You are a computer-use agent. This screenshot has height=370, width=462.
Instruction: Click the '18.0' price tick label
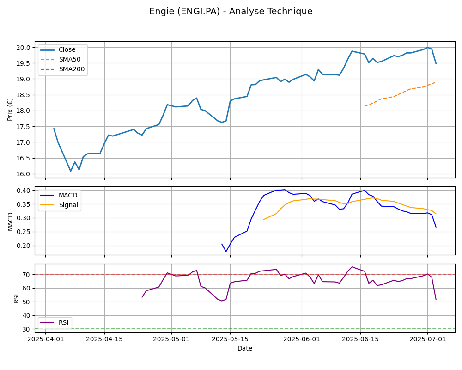[24, 111]
